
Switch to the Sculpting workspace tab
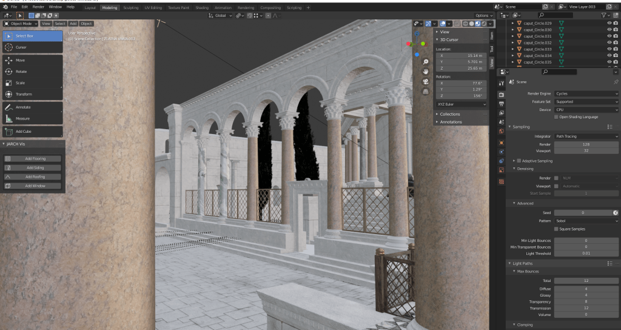[x=130, y=8]
